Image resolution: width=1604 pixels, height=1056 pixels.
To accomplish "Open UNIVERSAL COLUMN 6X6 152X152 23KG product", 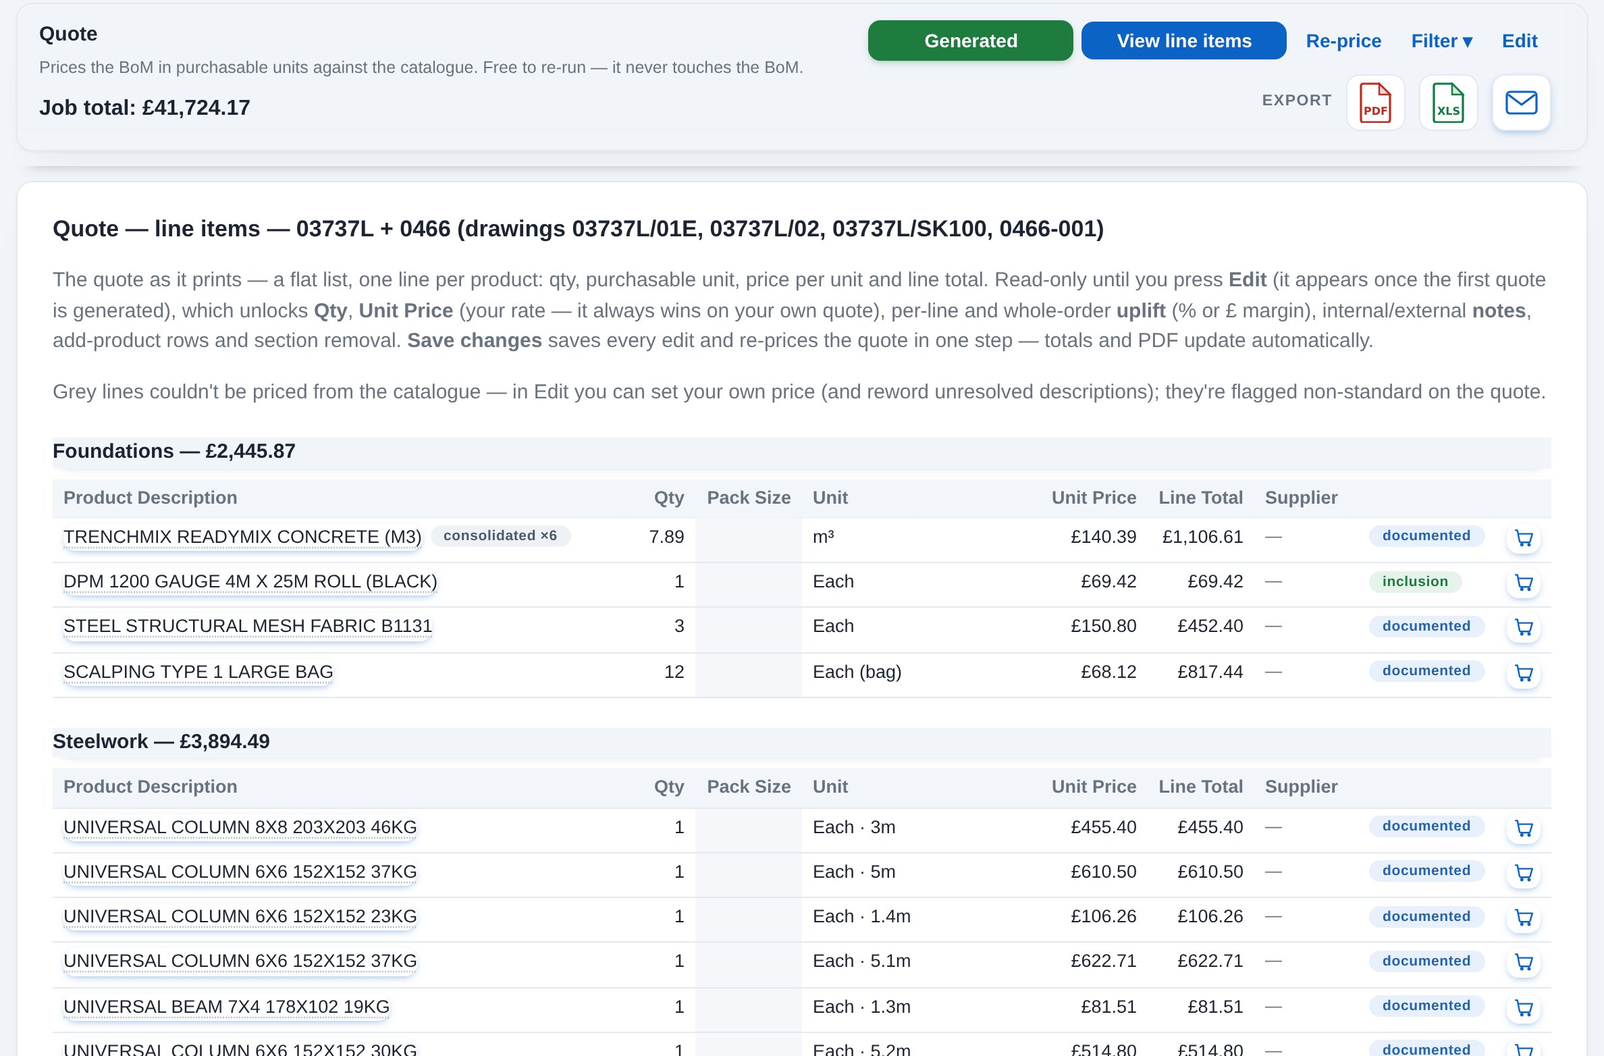I will [240, 916].
